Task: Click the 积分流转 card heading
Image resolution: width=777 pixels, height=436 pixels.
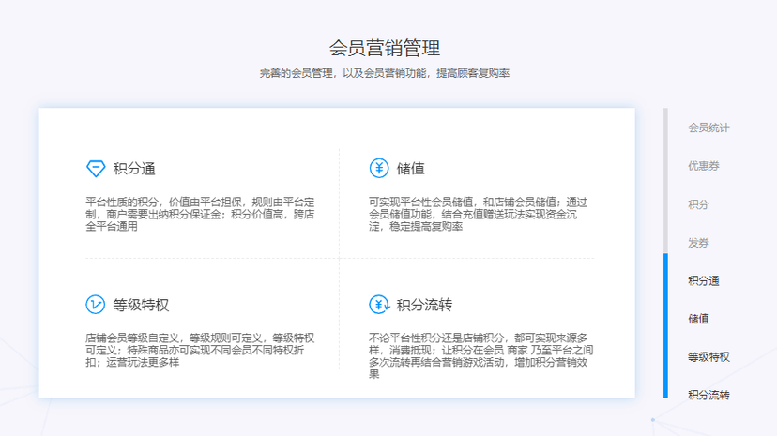Action: [424, 305]
